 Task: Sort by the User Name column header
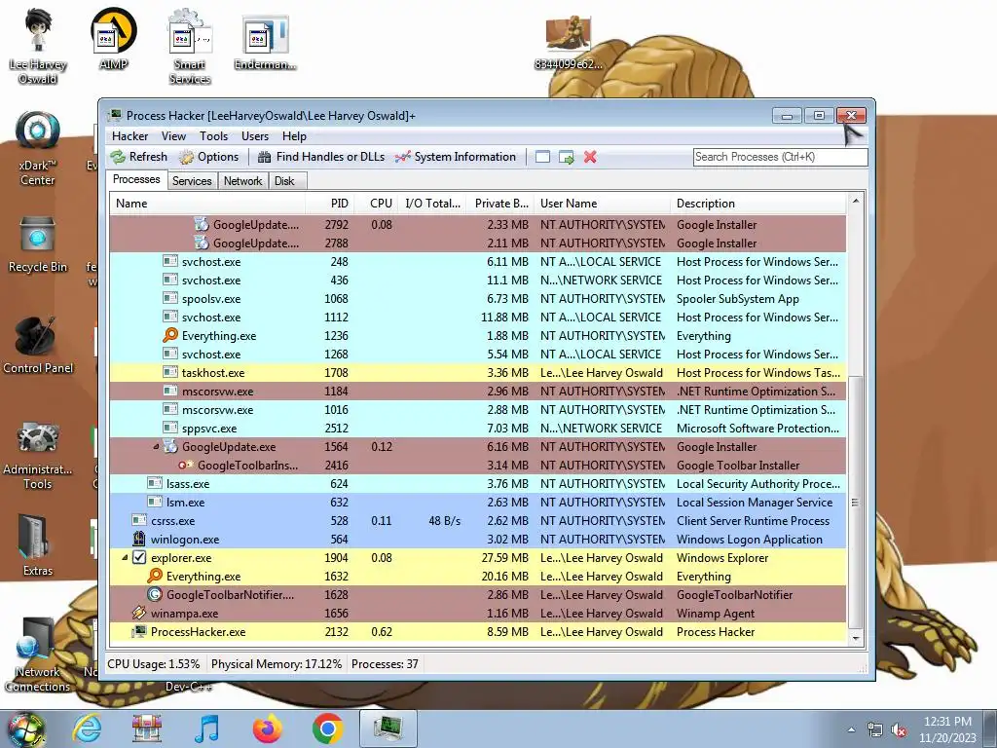602,204
